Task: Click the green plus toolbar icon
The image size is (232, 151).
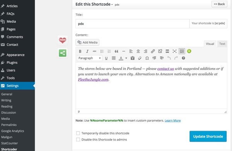Action: (x=189, y=51)
